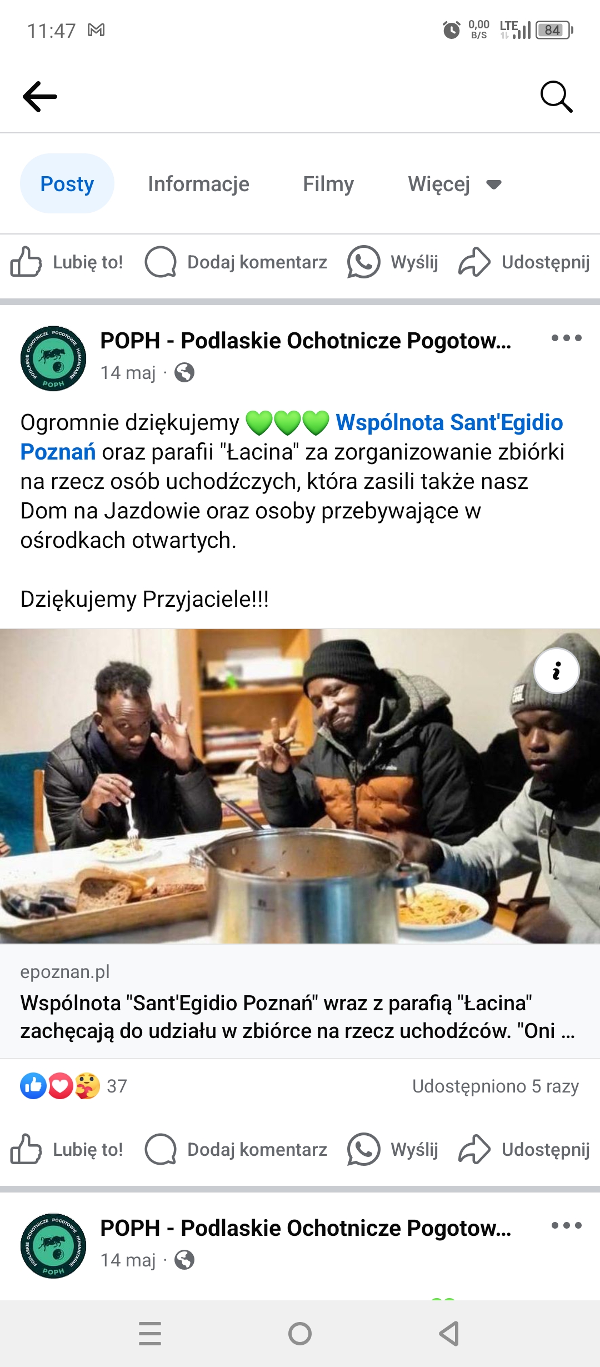This screenshot has height=1367, width=600.
Task: Tap the back arrow icon
Action: (39, 97)
